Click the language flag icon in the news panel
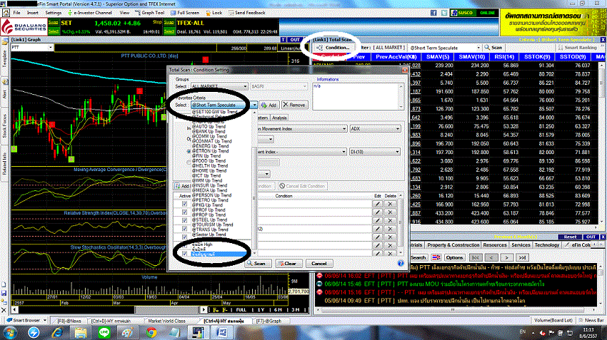607x340 pixels. 436,257
